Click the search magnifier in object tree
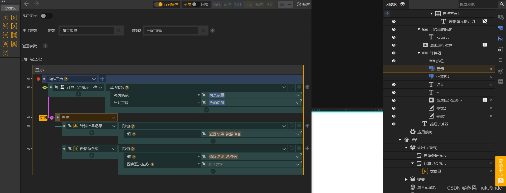The image size is (506, 193). coord(502,4)
